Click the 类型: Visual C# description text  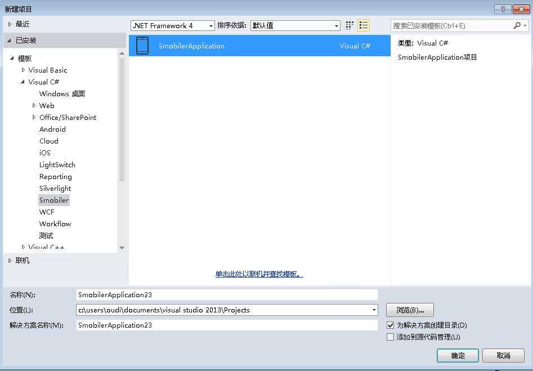coord(423,43)
